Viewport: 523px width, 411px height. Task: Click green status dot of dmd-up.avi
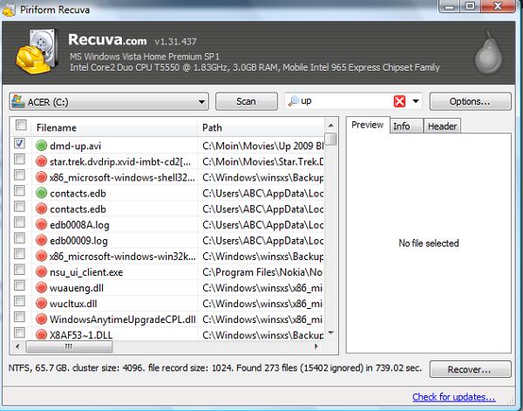tap(41, 146)
